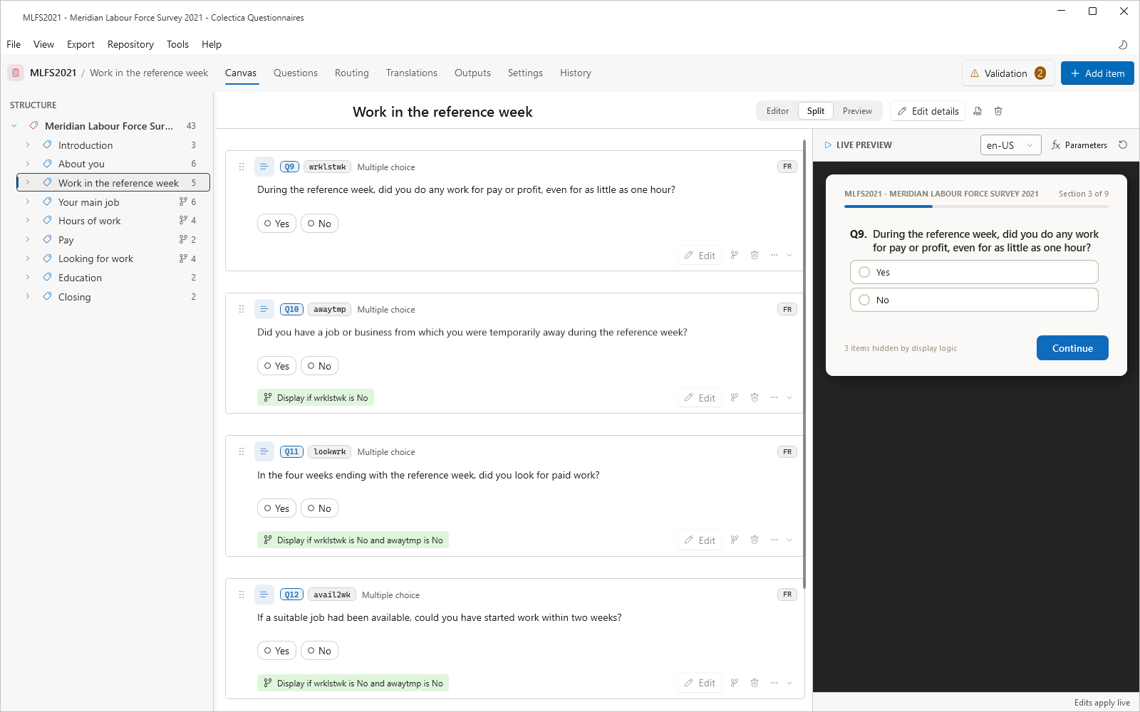This screenshot has width=1140, height=712.
Task: Expand the Introduction section in tree
Action: click(x=28, y=145)
